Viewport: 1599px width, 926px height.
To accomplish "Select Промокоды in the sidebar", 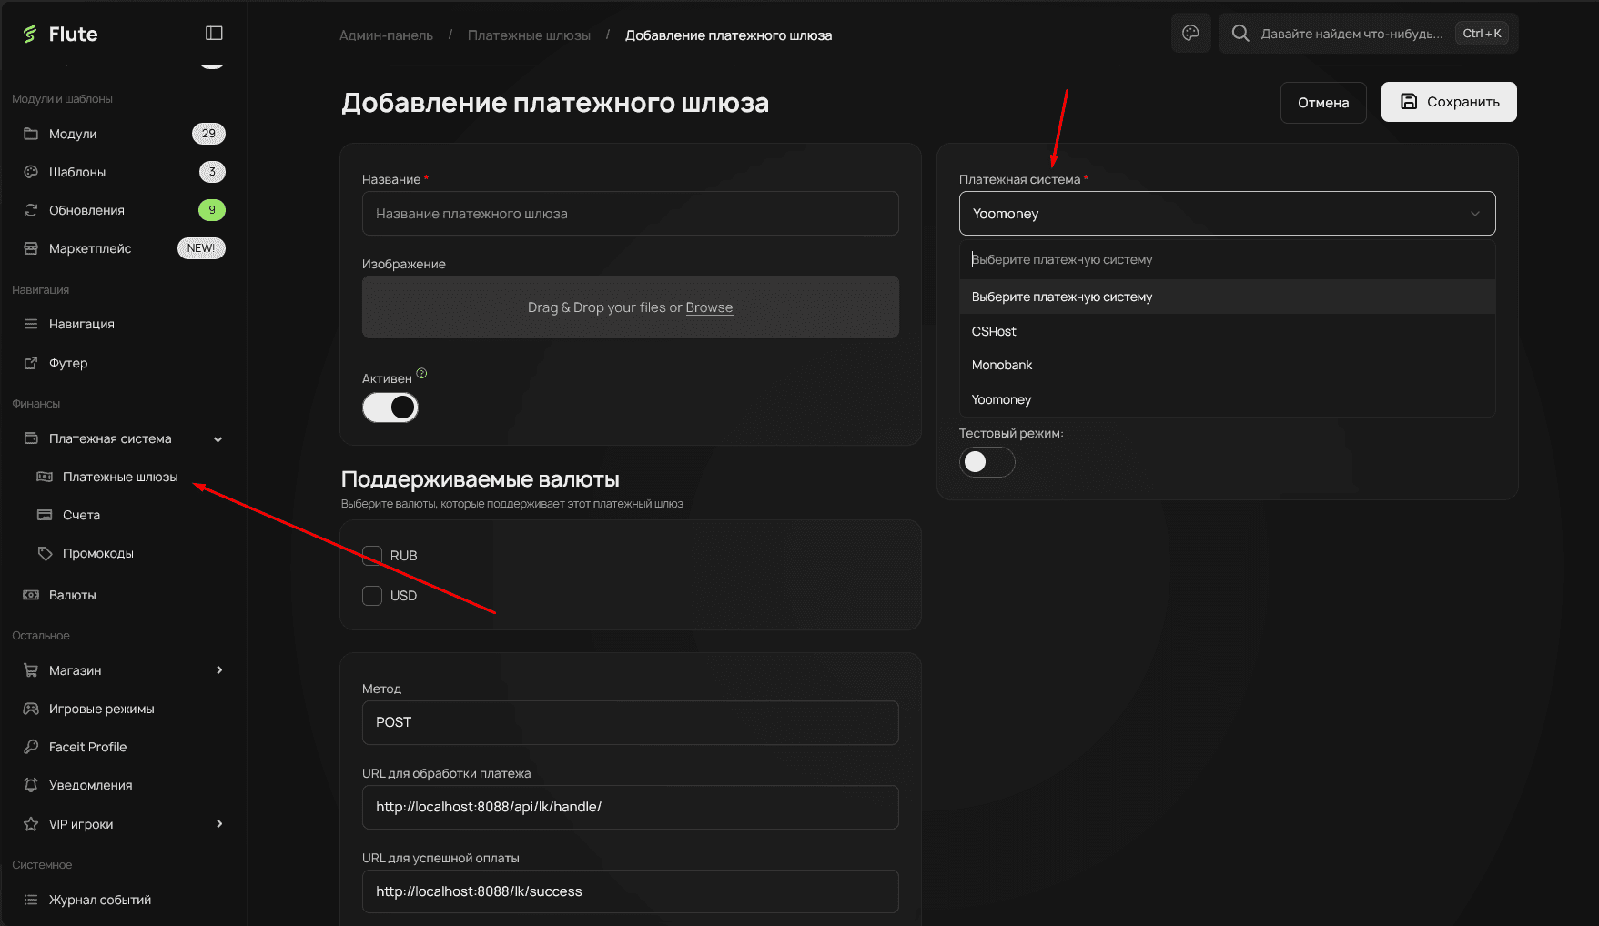I will pos(96,552).
